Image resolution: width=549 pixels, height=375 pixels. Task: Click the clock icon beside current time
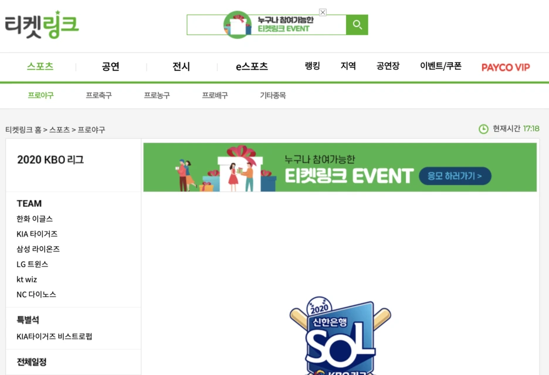[483, 129]
